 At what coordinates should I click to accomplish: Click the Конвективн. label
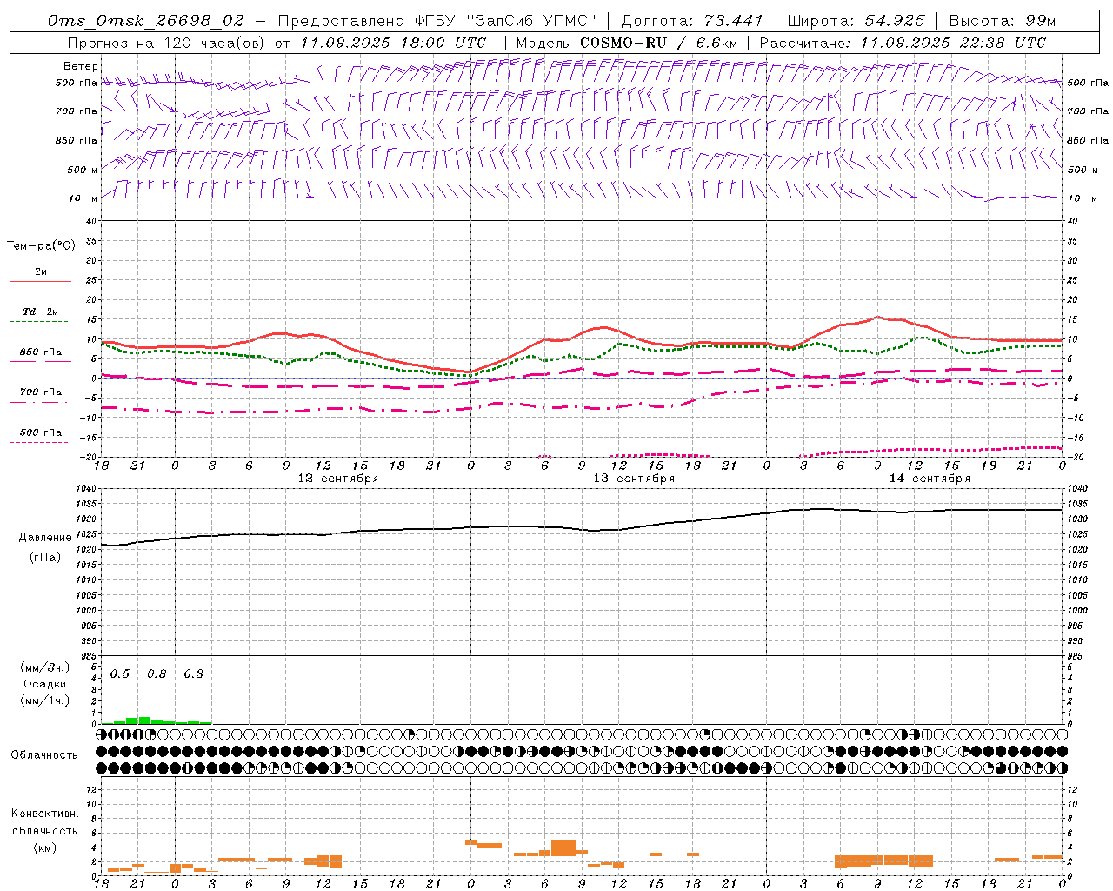click(x=44, y=814)
